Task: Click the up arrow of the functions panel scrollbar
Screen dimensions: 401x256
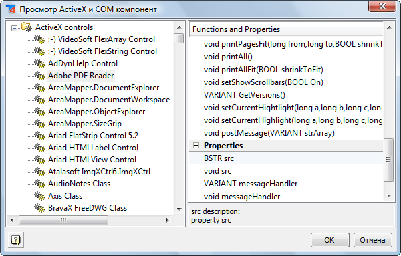Action: 389,27
